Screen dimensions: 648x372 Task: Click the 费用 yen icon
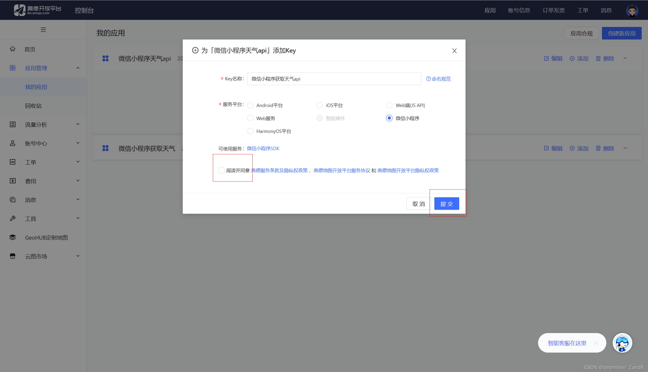click(13, 181)
